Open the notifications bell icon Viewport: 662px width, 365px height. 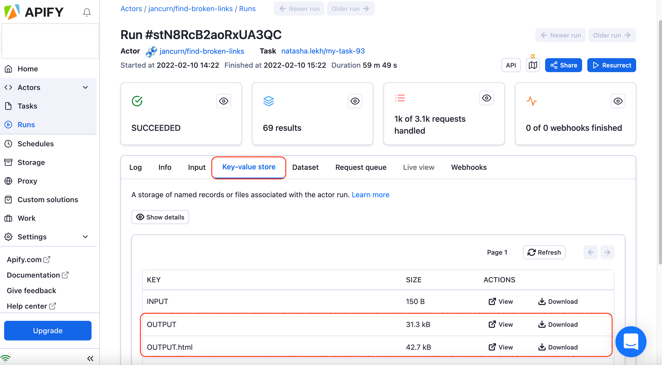[87, 12]
